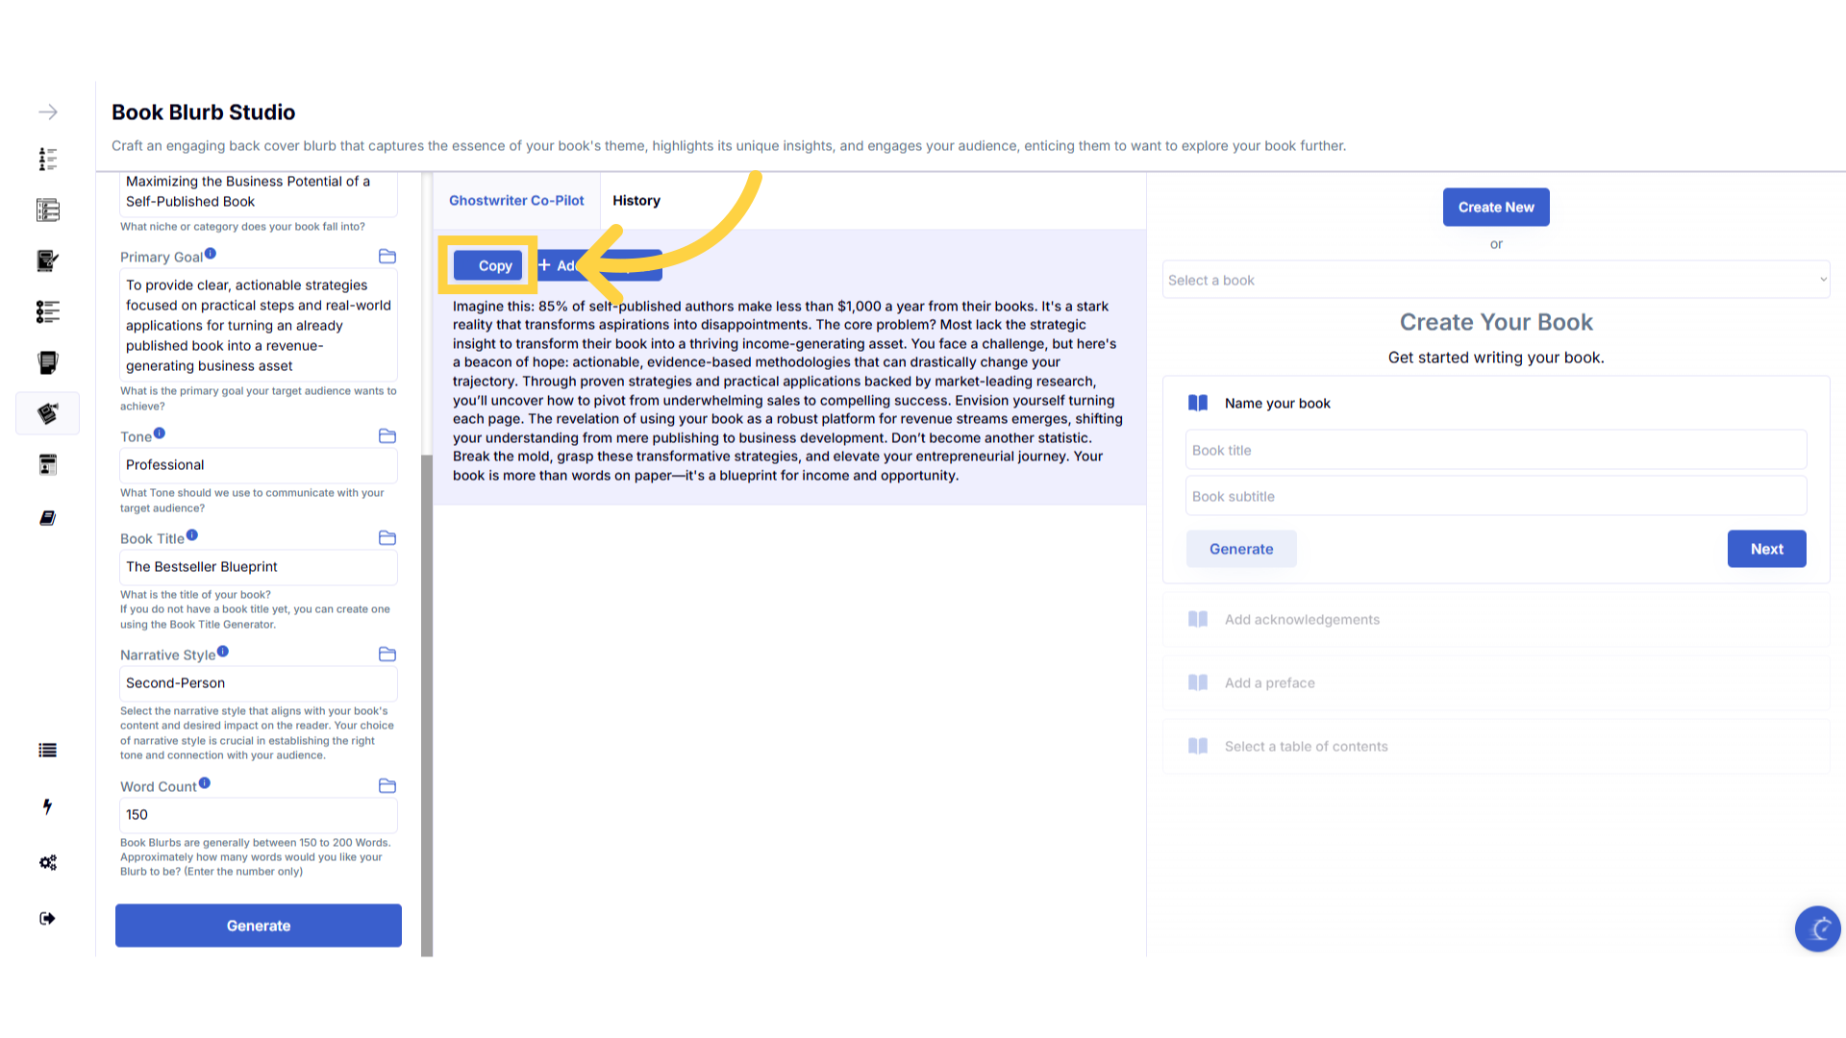The width and height of the screenshot is (1846, 1038).
Task: Open the book icon in the sidebar
Action: click(48, 518)
